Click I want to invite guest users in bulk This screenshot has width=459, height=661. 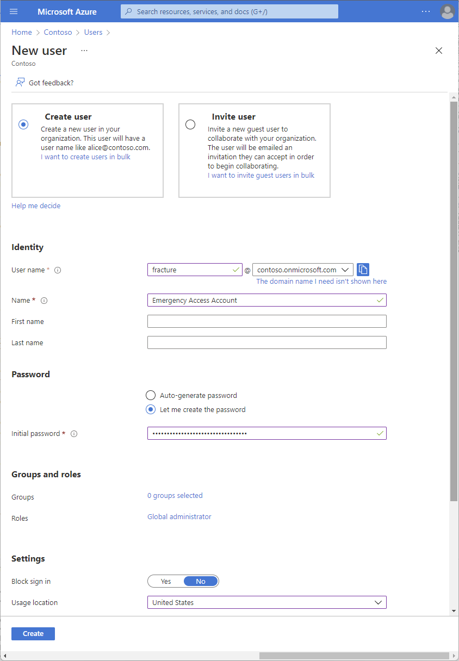(x=261, y=175)
